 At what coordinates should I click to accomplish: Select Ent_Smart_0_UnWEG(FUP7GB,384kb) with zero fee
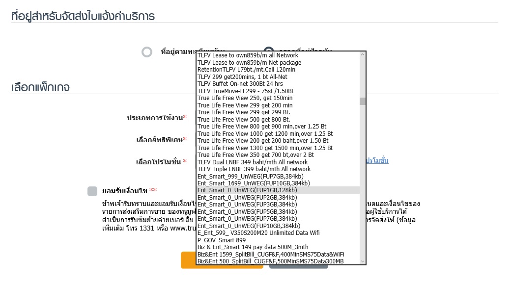(278, 219)
